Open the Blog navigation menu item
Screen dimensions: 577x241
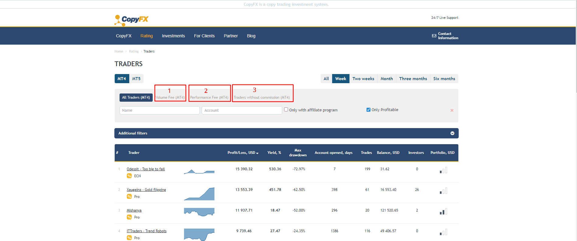pos(251,36)
